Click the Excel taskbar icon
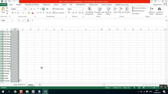Screen dimensions: 168x94 [45, 92]
